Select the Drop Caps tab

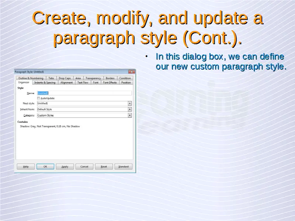(65, 78)
